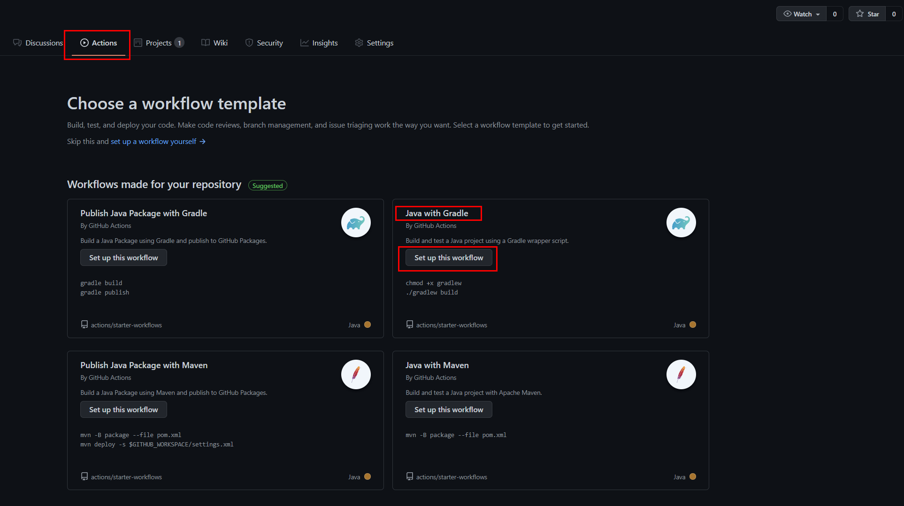904x506 pixels.
Task: Click 'chmod +x gradlew' code line
Action: [434, 283]
